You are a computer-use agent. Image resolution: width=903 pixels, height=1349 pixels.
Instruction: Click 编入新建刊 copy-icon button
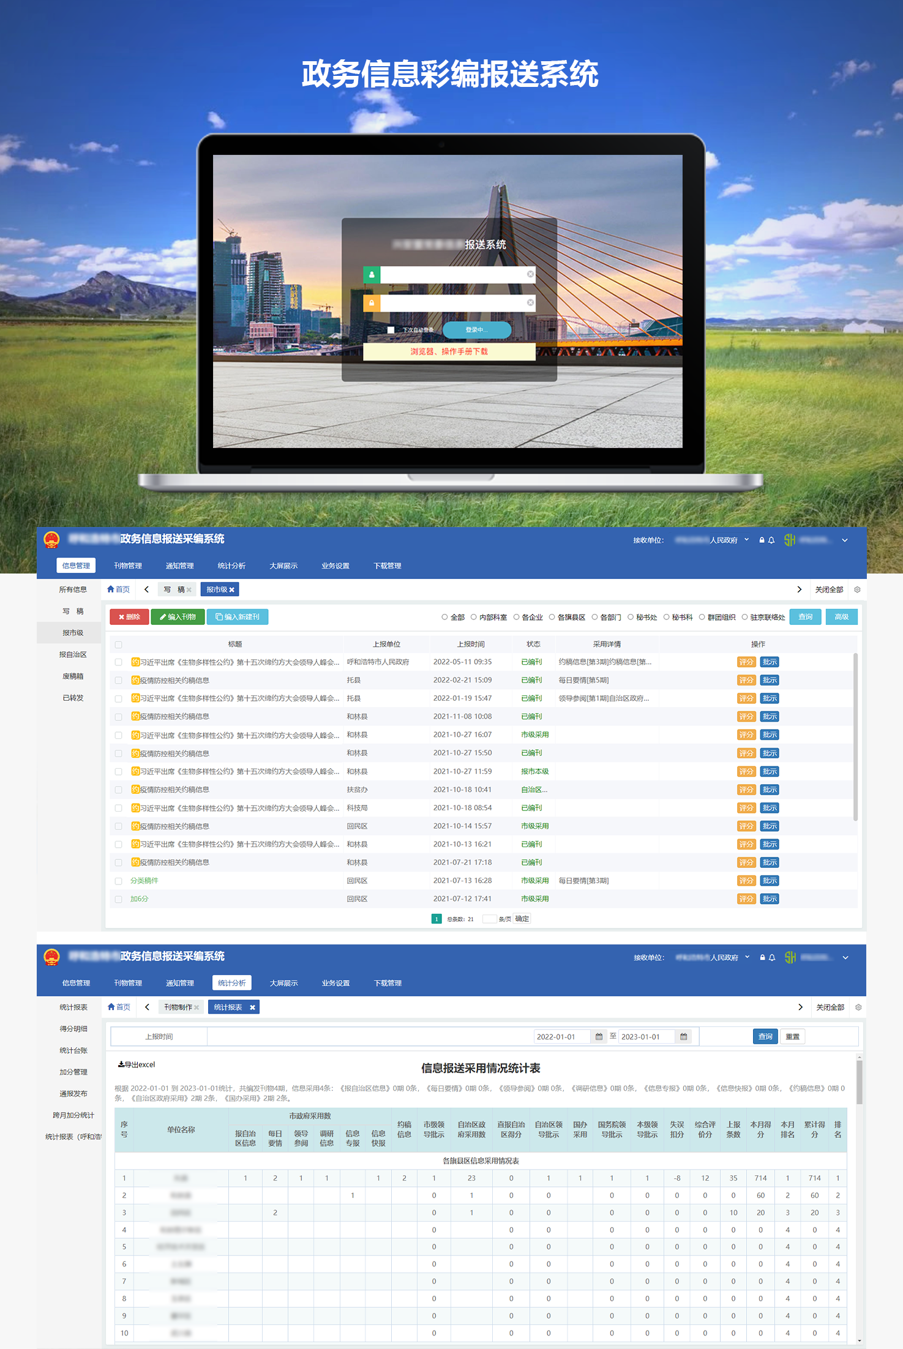(238, 617)
